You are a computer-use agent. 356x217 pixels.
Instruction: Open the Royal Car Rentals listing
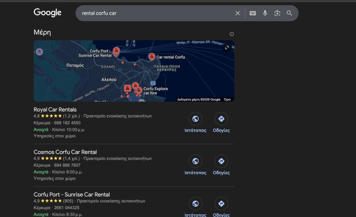[x=55, y=110]
